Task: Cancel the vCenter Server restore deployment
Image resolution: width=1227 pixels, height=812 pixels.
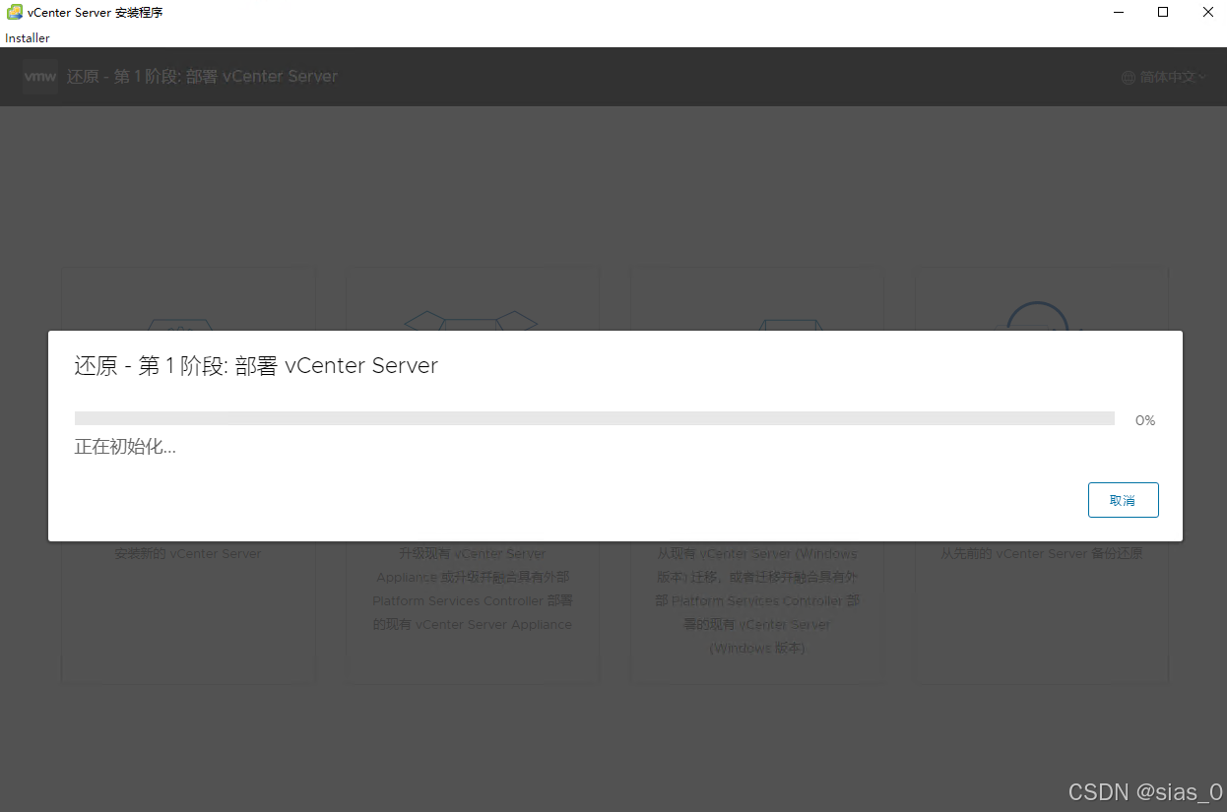Action: pos(1123,500)
